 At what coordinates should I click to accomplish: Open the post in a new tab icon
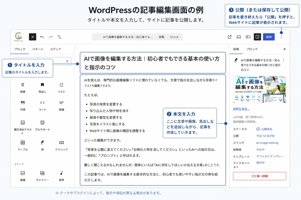click(x=230, y=37)
